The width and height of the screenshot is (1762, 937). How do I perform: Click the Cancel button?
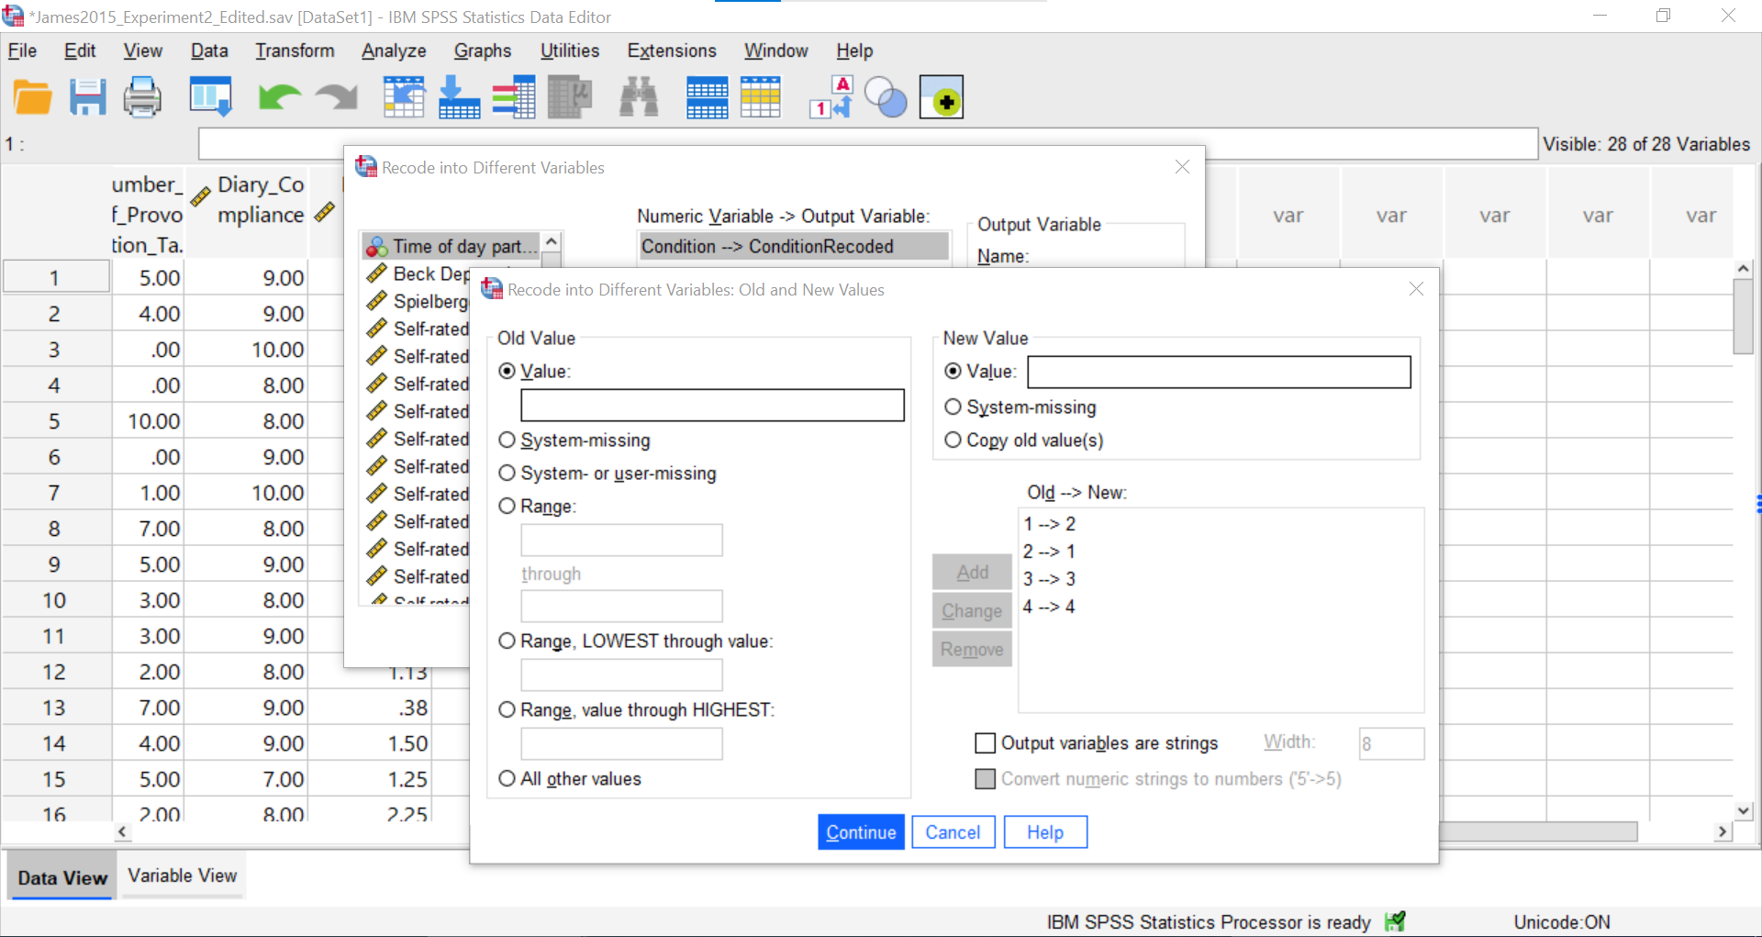click(953, 832)
